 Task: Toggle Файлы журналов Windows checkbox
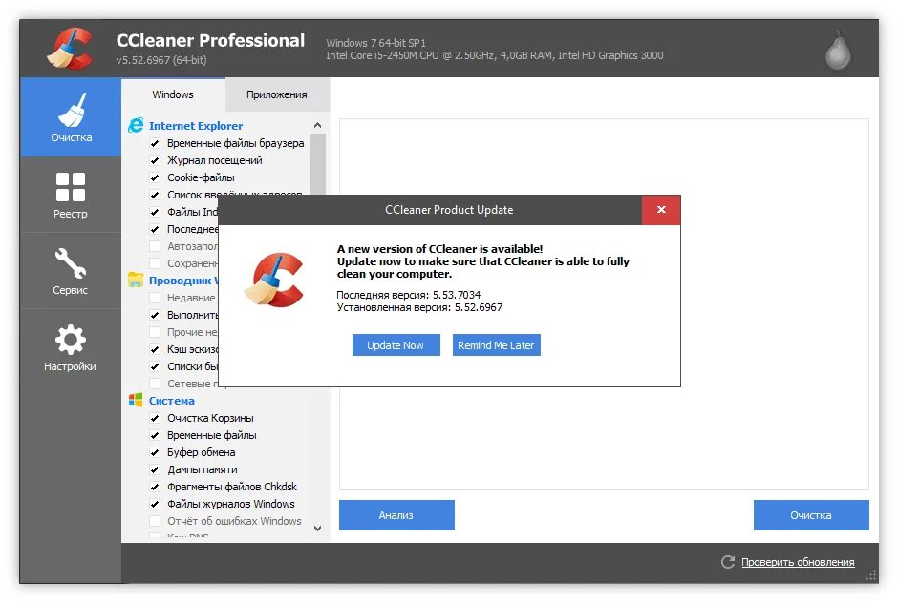point(155,504)
